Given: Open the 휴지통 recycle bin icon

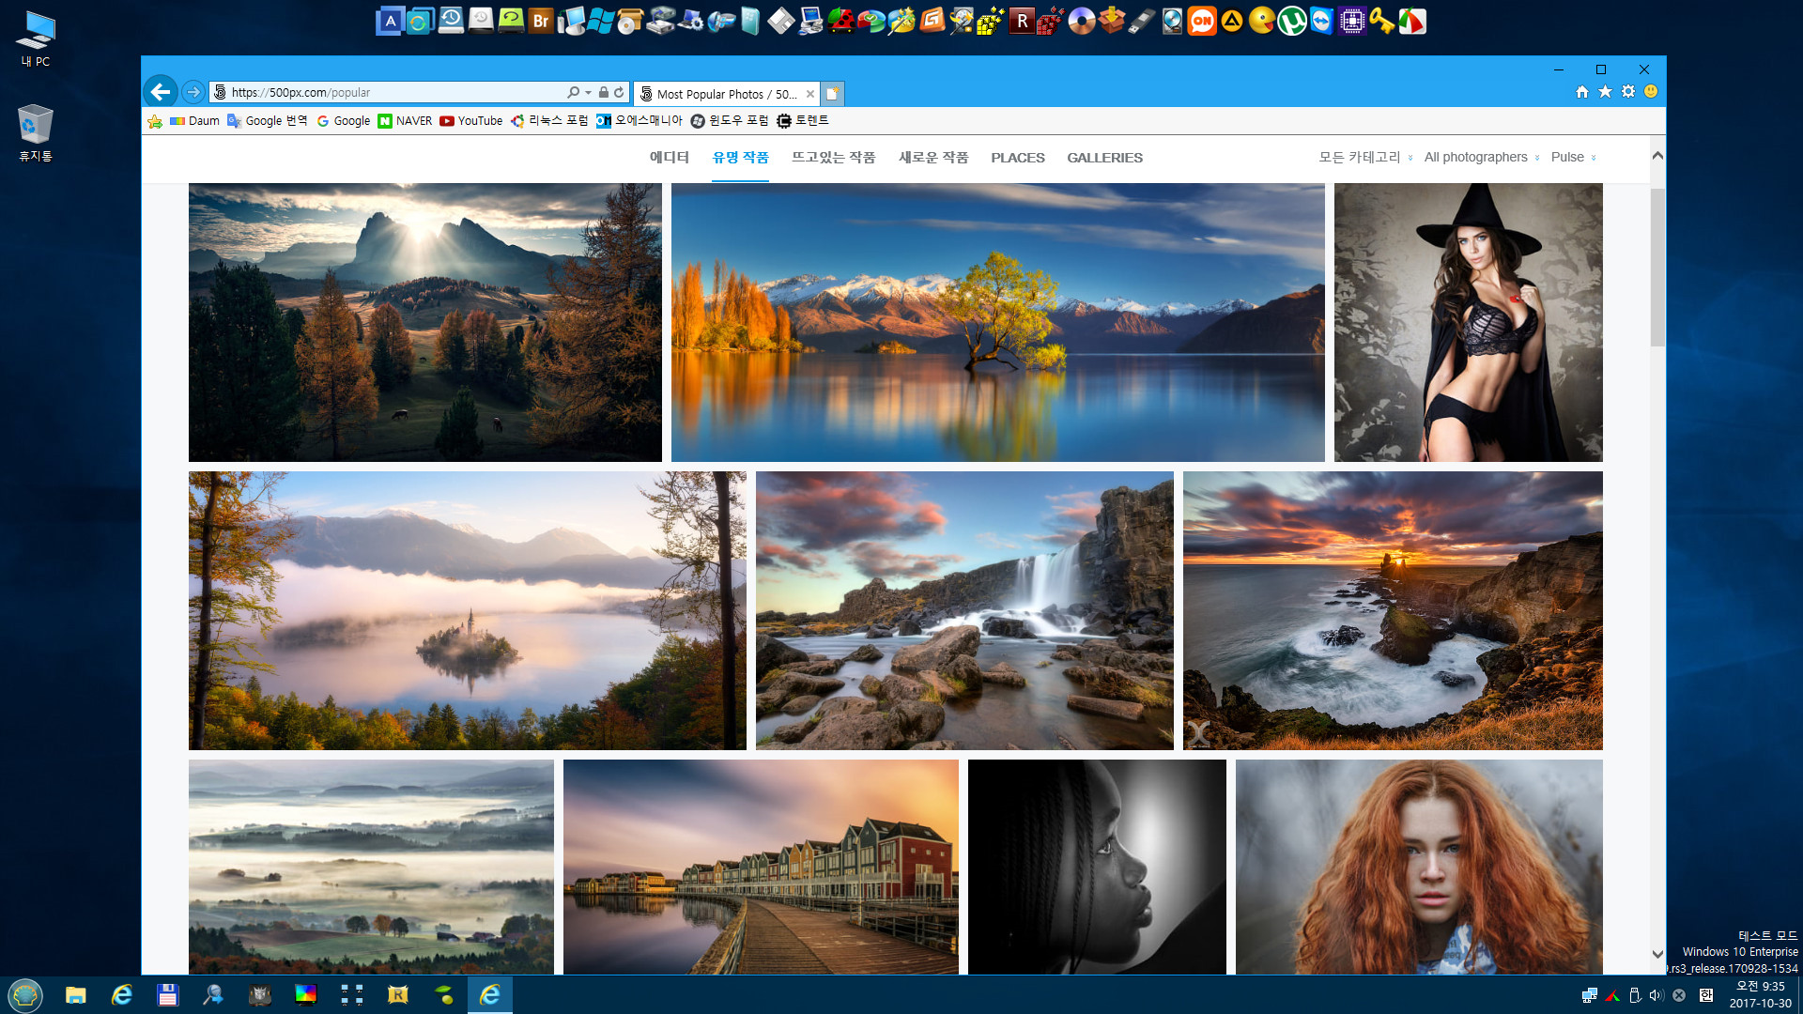Looking at the screenshot, I should click(36, 132).
